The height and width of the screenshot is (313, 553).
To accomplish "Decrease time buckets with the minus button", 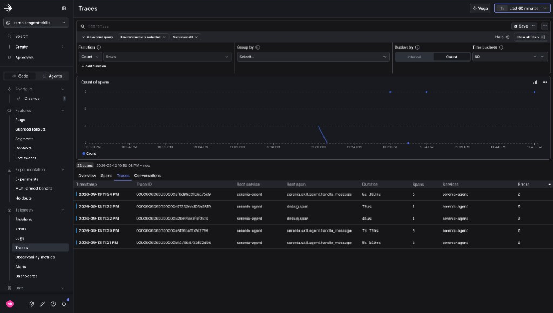I will pos(535,57).
